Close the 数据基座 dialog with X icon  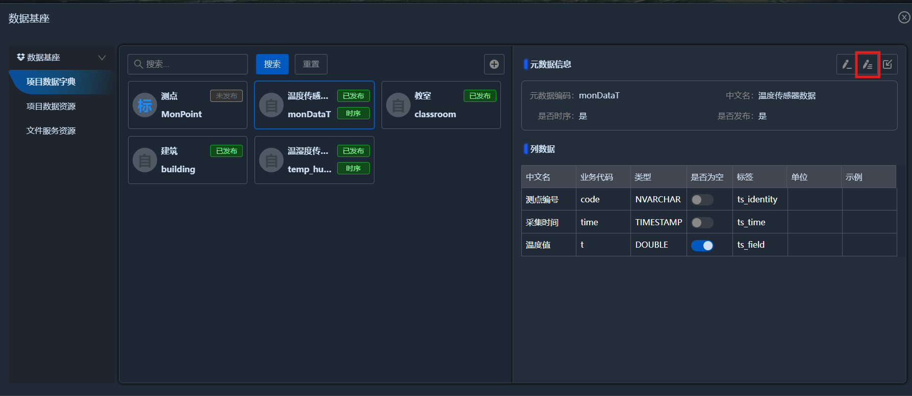904,18
